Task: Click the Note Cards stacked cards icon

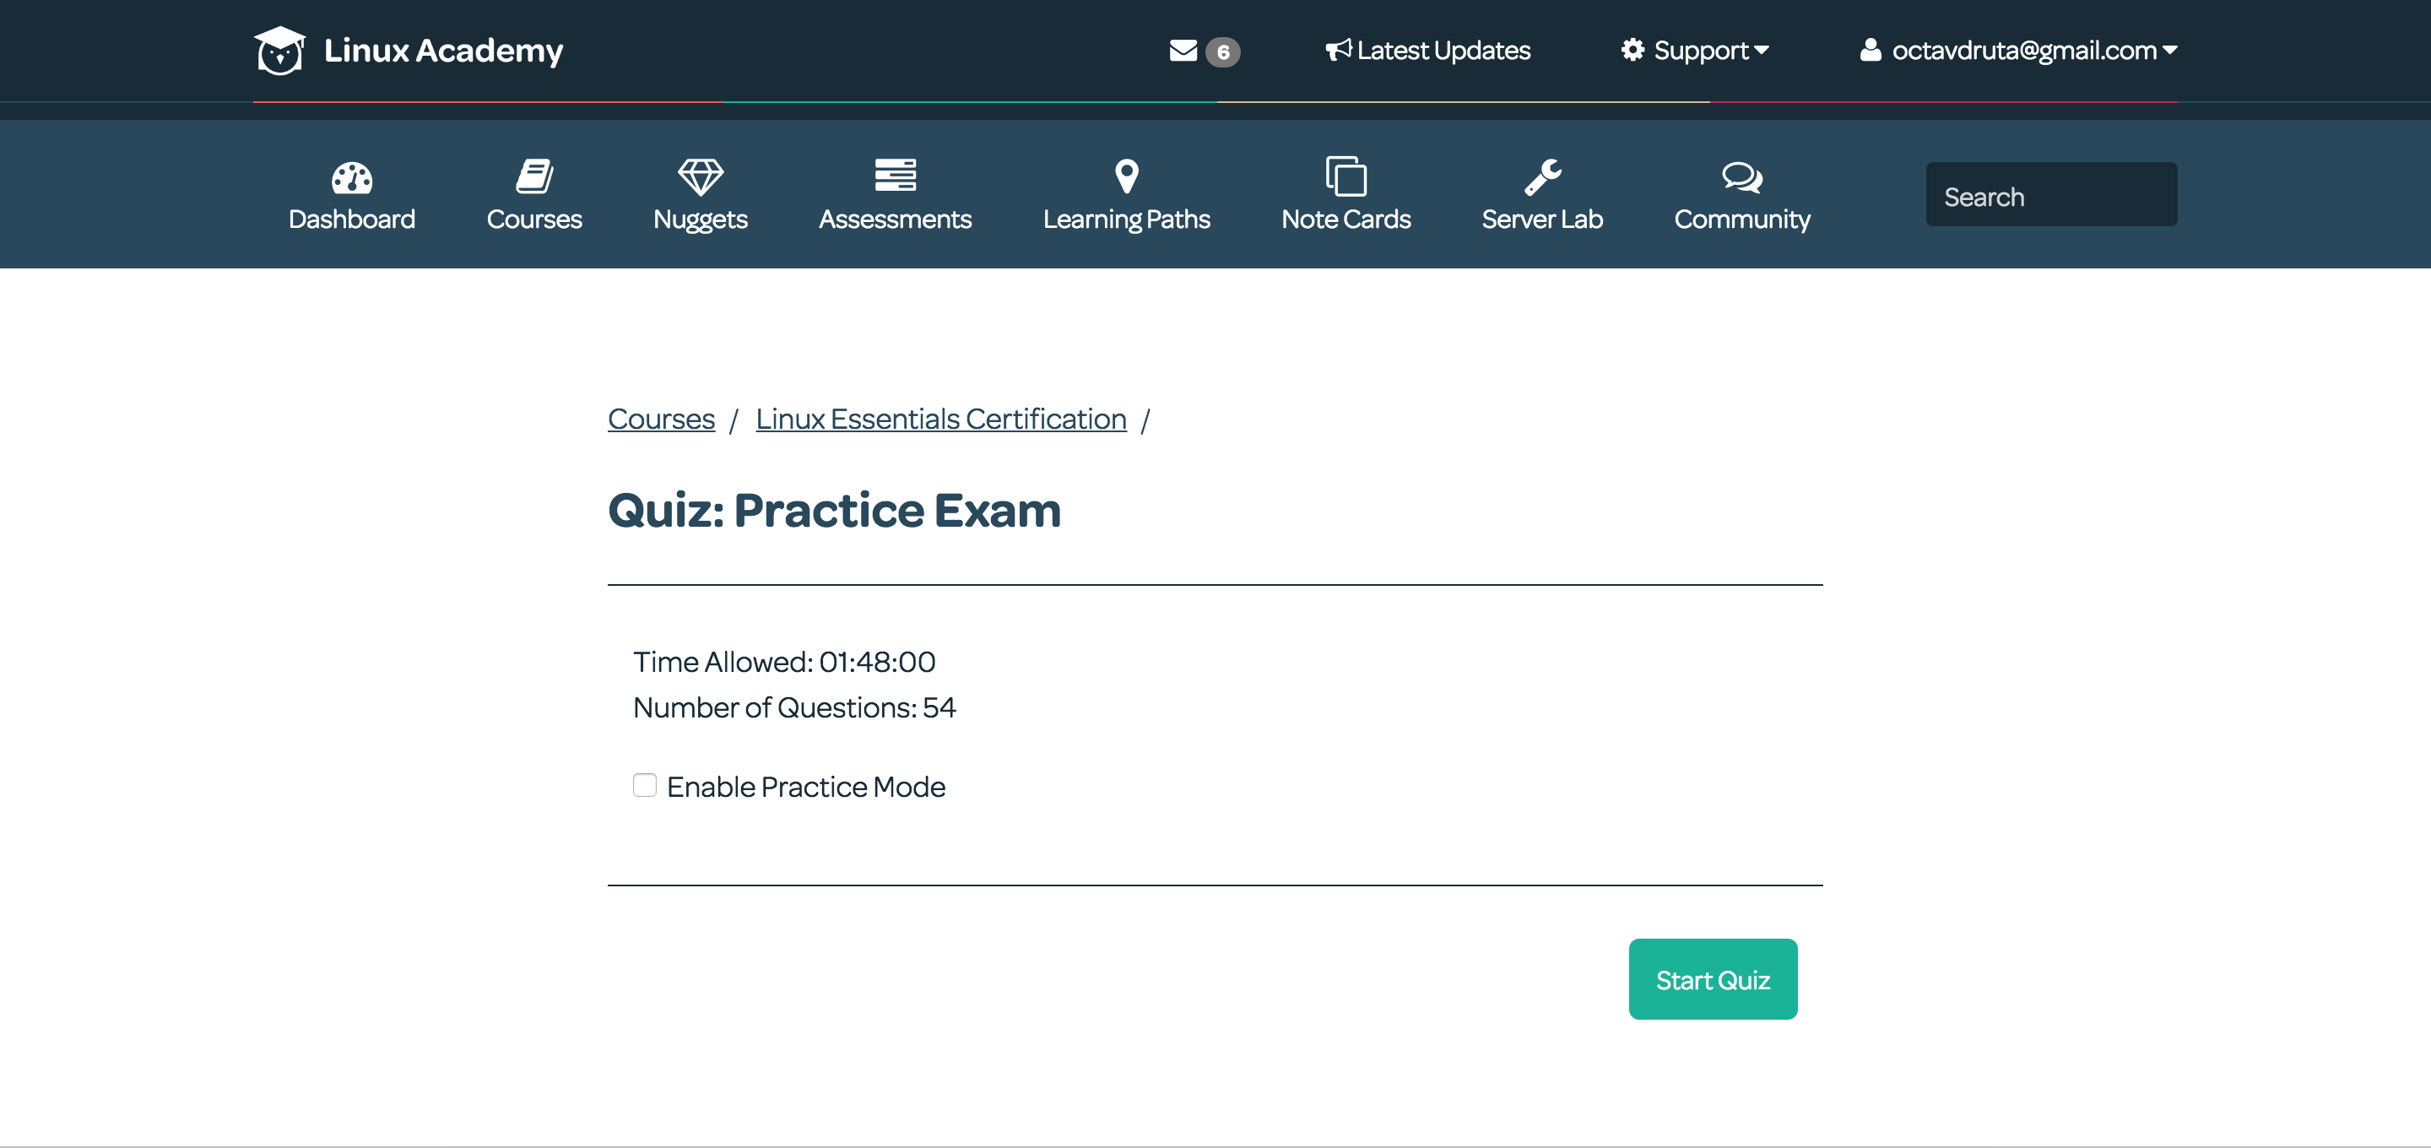Action: coord(1345,176)
